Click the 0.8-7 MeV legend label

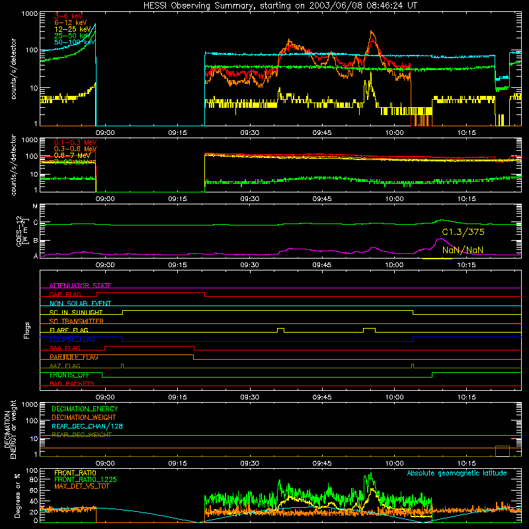[x=72, y=155]
